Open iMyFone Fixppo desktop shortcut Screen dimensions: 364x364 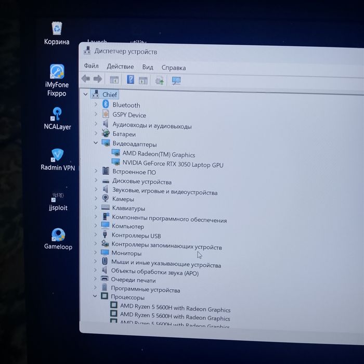(57, 80)
